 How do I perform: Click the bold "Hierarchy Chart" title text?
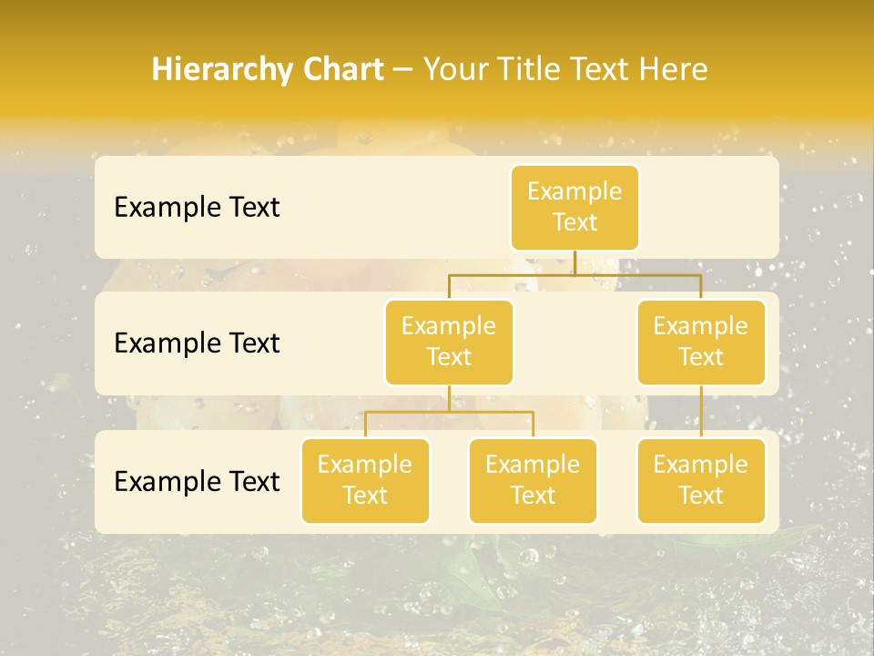(267, 70)
